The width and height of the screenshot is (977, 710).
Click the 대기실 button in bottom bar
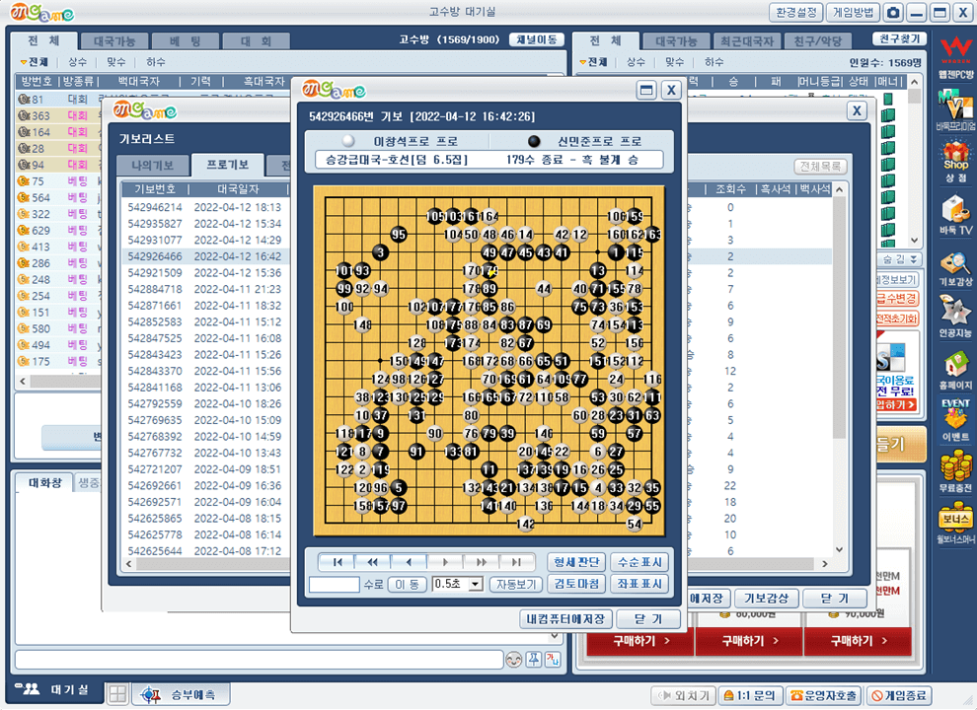click(55, 690)
